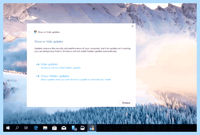Image resolution: width=200 pixels, height=135 pixels.
Task: Open Task View from taskbar
Action: point(26,128)
